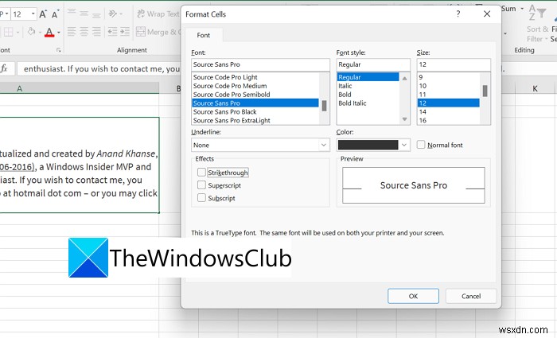Click the dark color swatch under Color
The image size is (557, 338).
click(368, 145)
